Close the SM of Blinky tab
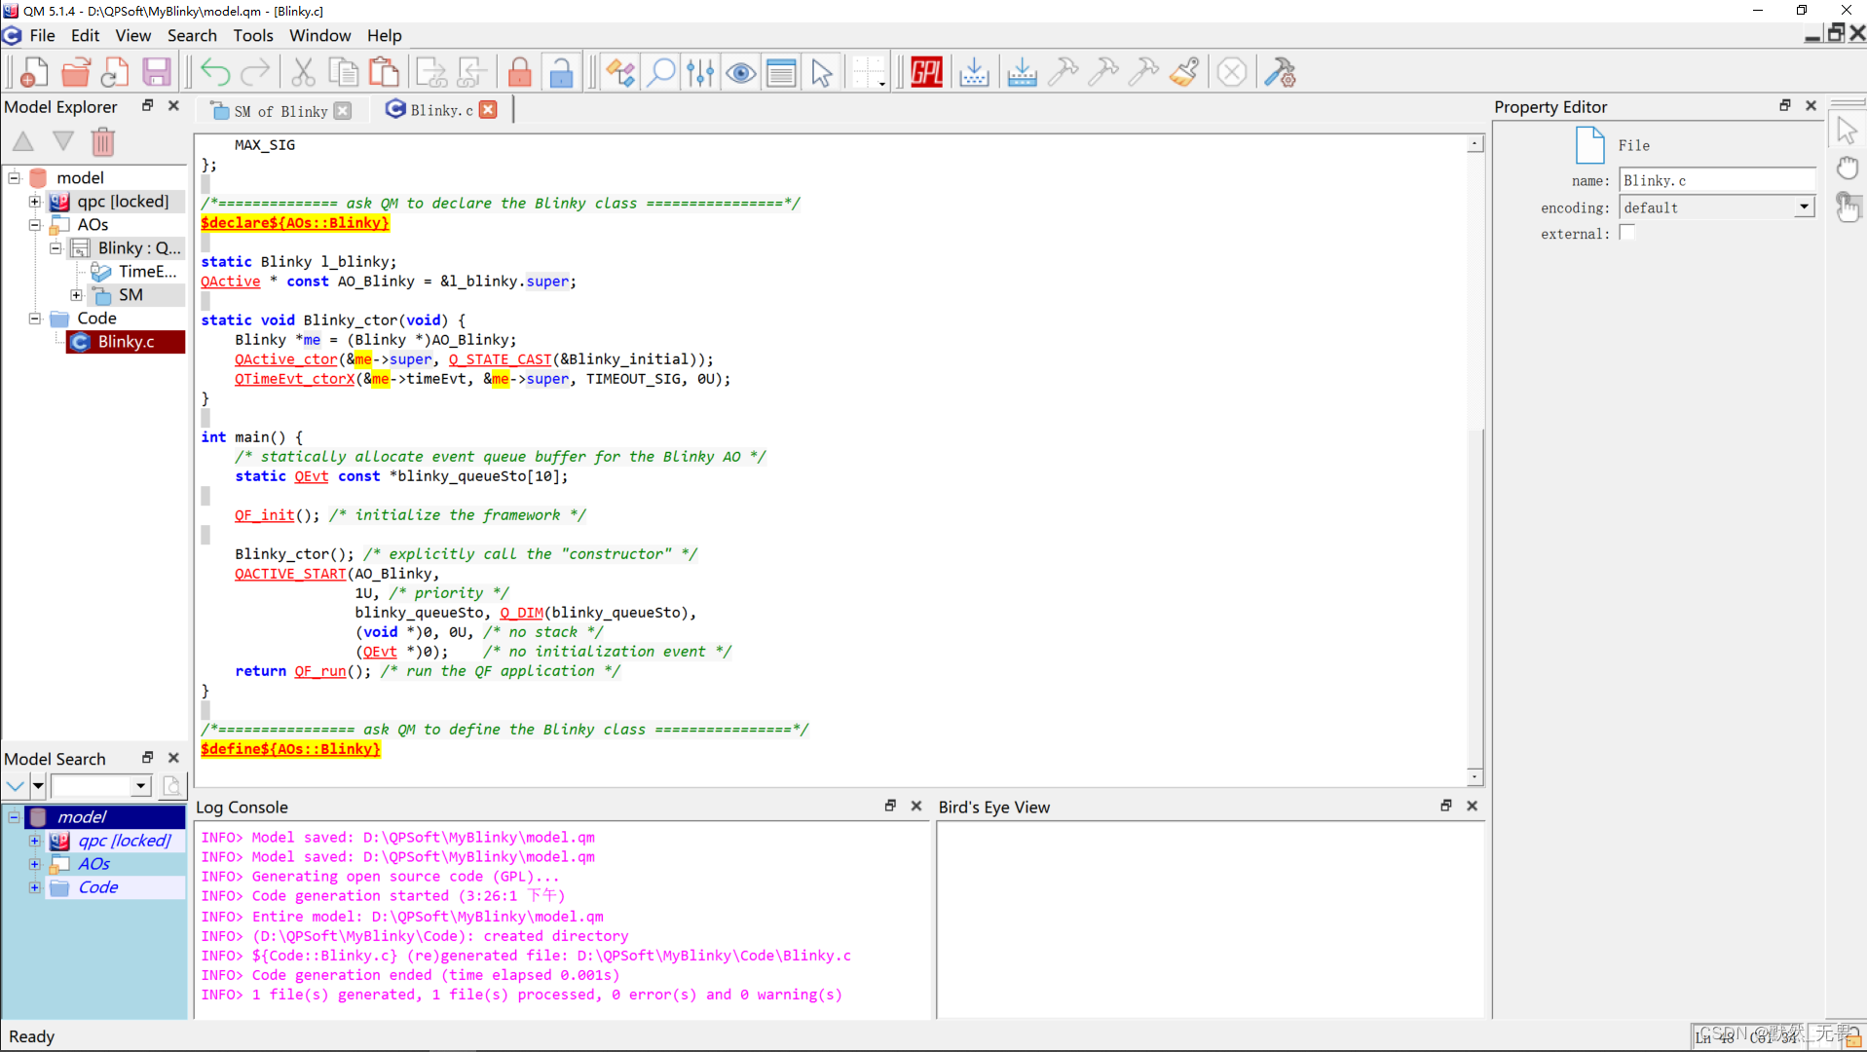Screen dimensions: 1867x1052 tap(343, 111)
